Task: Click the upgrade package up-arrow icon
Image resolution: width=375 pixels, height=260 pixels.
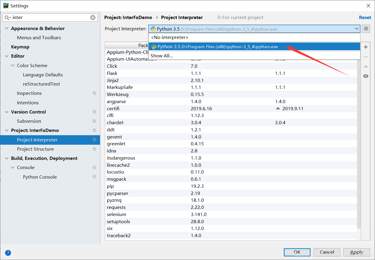Action: [366, 67]
